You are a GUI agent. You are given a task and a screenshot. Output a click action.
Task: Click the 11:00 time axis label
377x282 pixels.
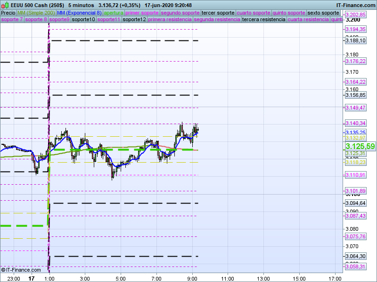click(x=228, y=279)
